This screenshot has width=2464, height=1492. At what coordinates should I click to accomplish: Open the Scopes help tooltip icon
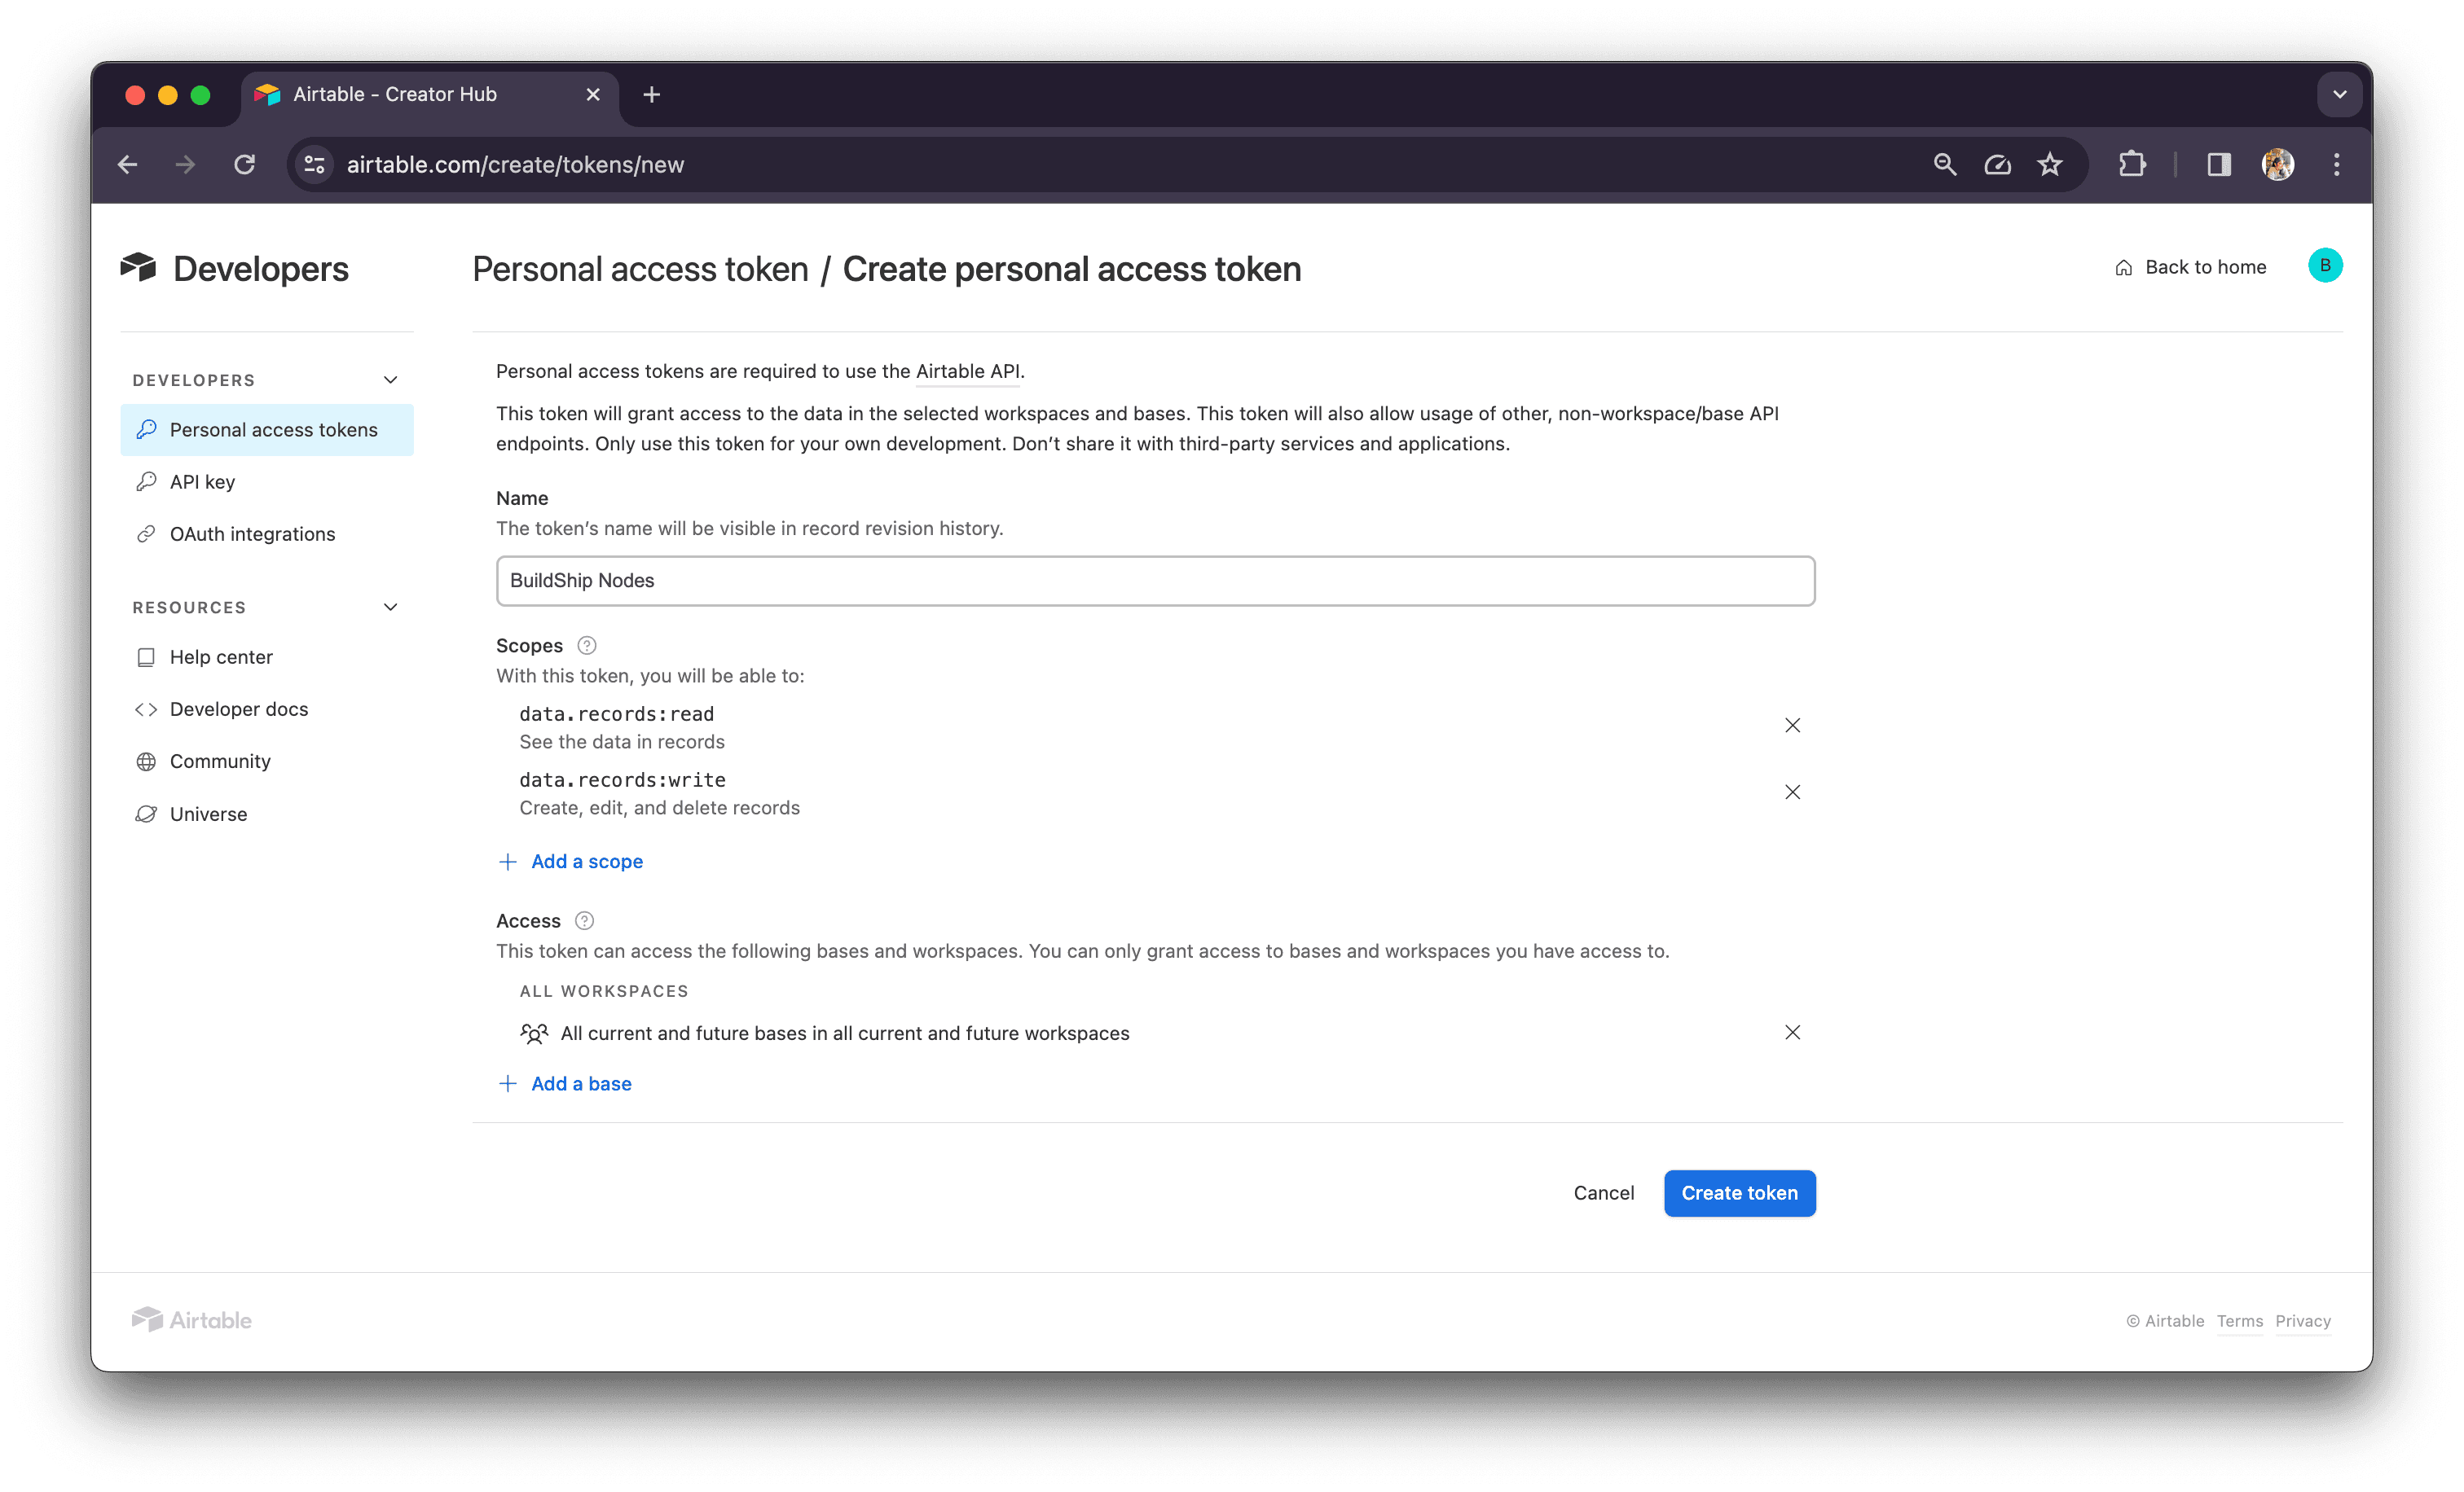pyautogui.click(x=586, y=646)
